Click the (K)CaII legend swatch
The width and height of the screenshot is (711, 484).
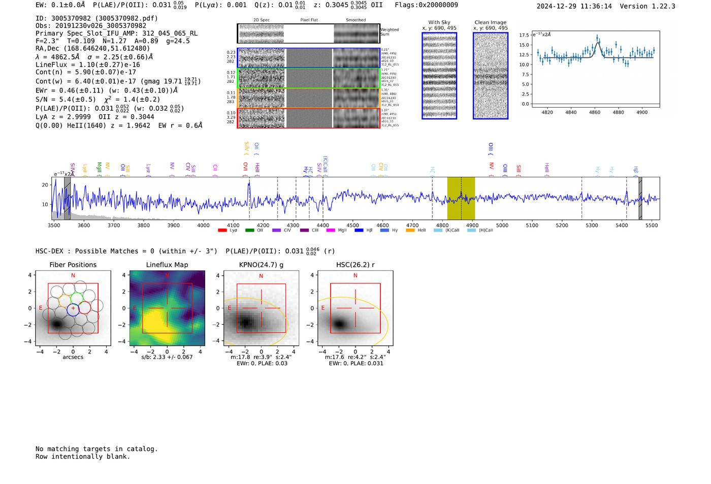pyautogui.click(x=438, y=231)
